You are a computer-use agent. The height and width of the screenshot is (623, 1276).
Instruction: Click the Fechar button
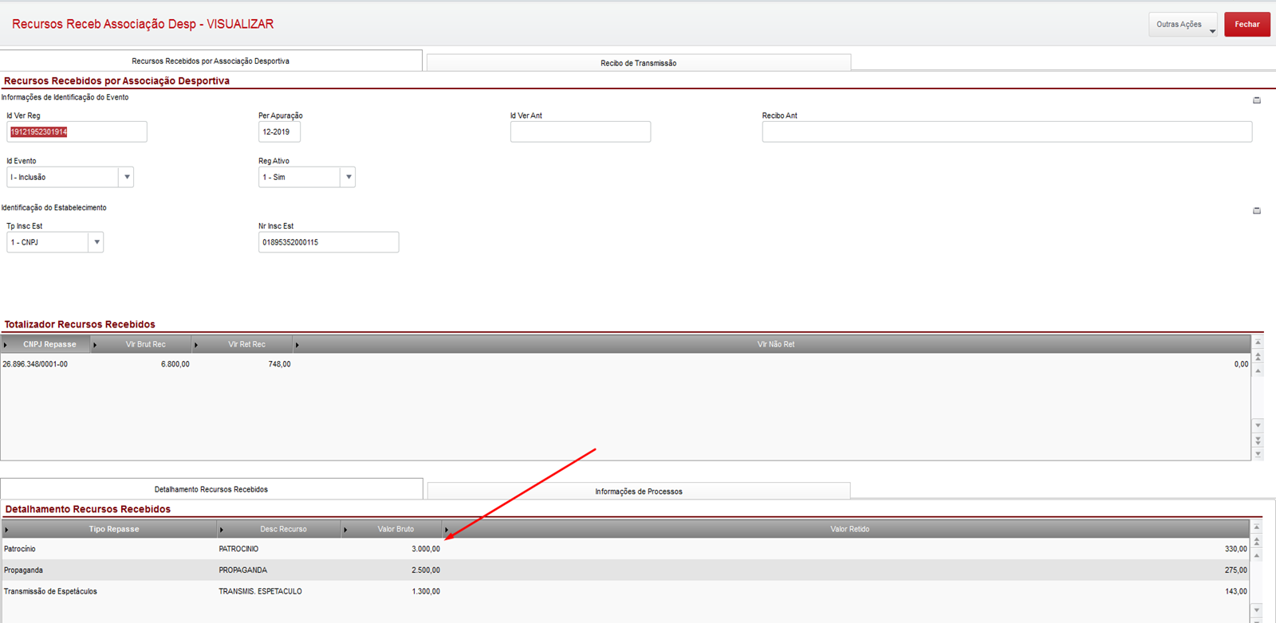point(1247,25)
